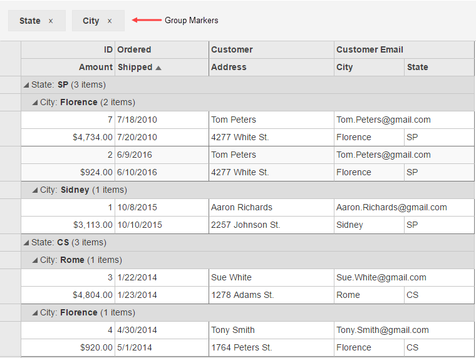
Task: Click the Customer Email column header
Action: coord(370,49)
